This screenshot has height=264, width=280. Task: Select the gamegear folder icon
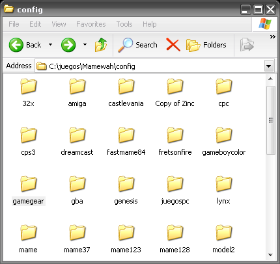(x=29, y=184)
